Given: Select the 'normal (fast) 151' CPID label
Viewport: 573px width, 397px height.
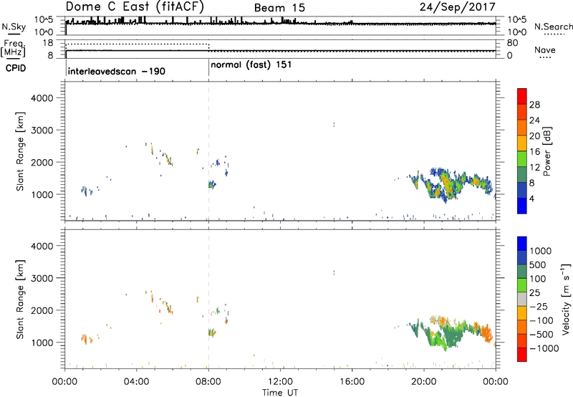Looking at the screenshot, I should coord(251,65).
